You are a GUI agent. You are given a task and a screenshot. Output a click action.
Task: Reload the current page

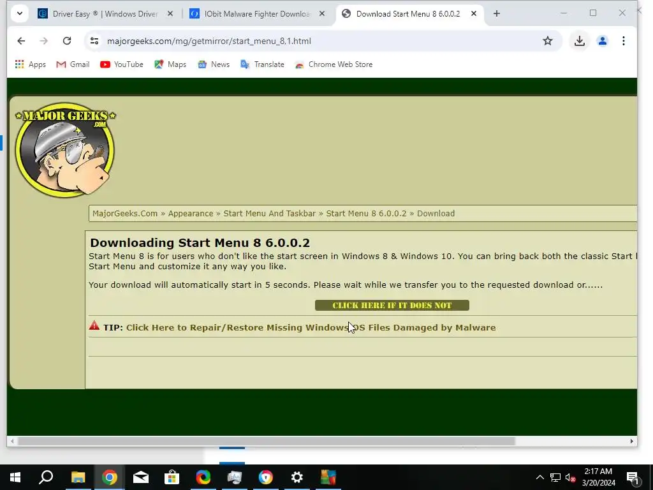[x=66, y=41]
